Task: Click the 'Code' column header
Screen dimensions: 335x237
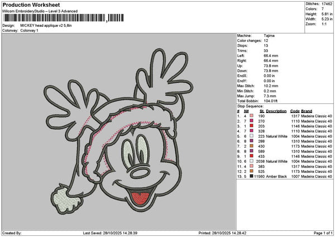Action: (295, 111)
